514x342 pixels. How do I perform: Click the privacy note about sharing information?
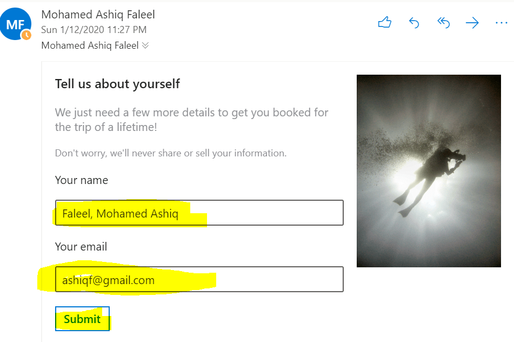(171, 153)
